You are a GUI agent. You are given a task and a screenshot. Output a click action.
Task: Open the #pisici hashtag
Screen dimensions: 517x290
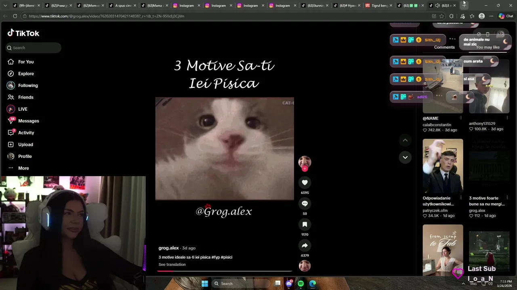(x=227, y=257)
